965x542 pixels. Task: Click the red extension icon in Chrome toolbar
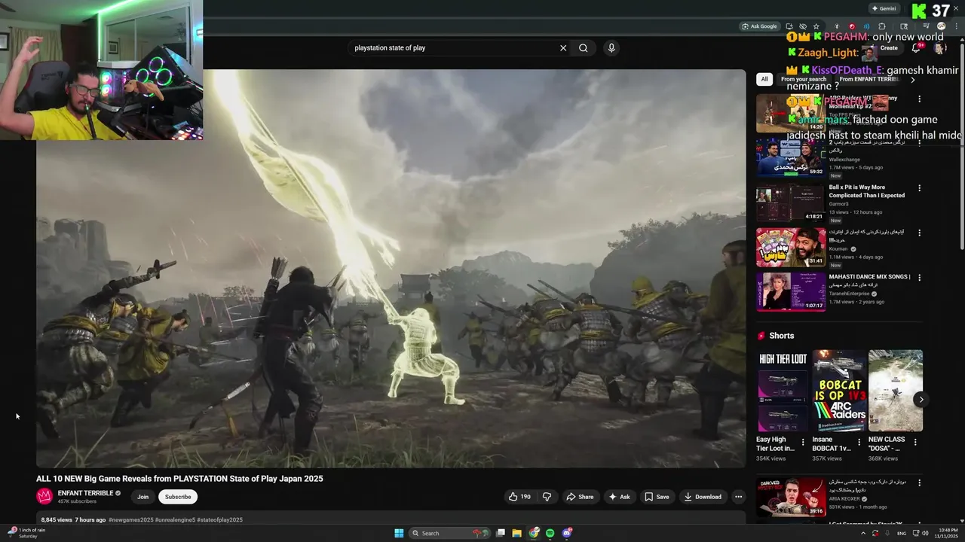[852, 26]
